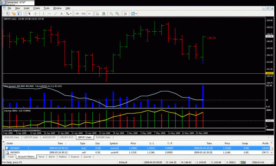This screenshot has height=166, width=276.
Task: Open the Insert menu
Action: point(26,8)
